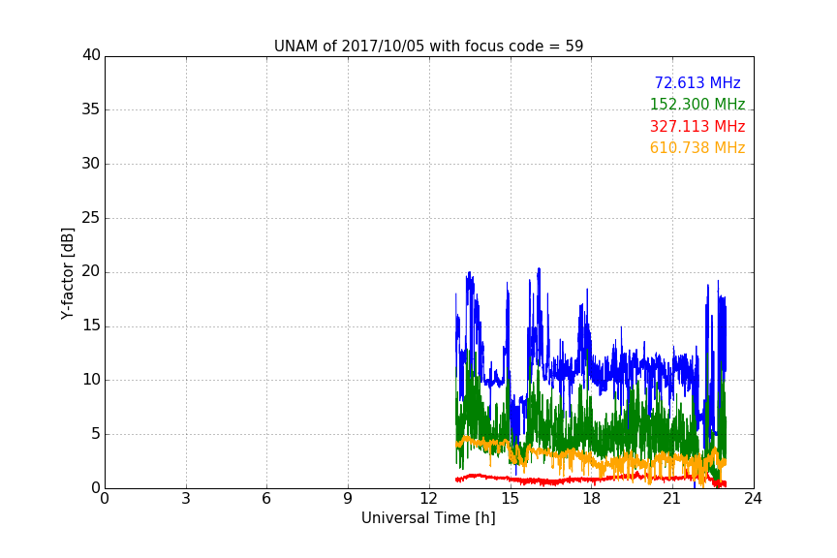Click the x-axis tick label 18
837x558 pixels.
pos(592,499)
